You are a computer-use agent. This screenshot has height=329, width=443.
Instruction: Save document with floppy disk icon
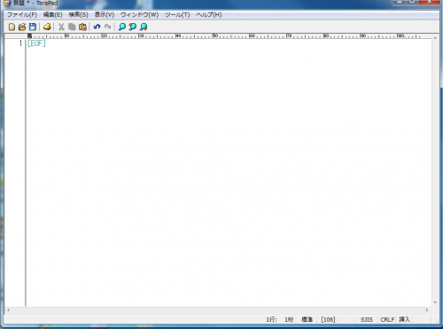pyautogui.click(x=33, y=27)
